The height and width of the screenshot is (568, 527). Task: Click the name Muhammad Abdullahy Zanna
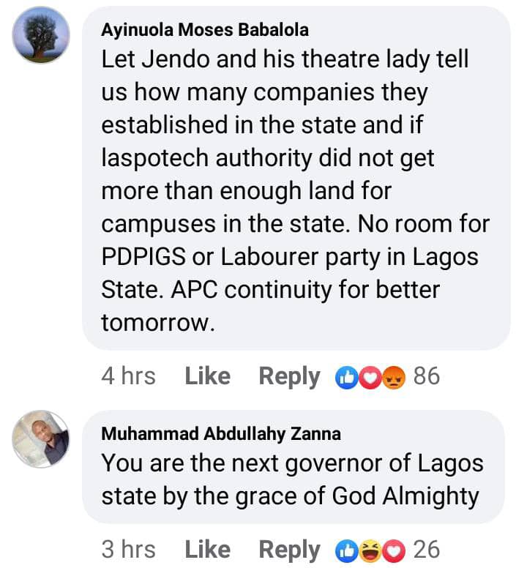(x=220, y=434)
